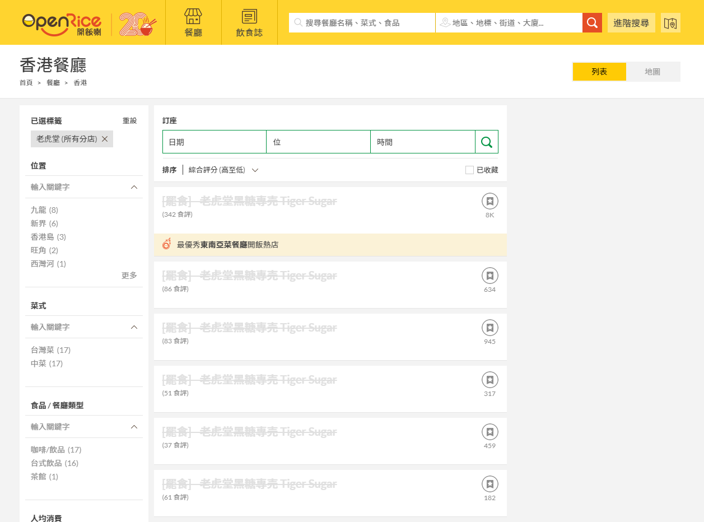Open the Tiger Sugar listing with 83 食評
The height and width of the screenshot is (522, 704).
(250, 328)
